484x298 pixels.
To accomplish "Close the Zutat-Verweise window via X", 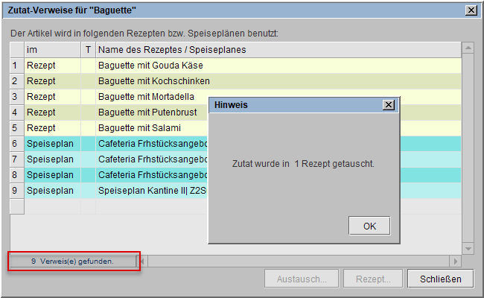I will [x=471, y=10].
